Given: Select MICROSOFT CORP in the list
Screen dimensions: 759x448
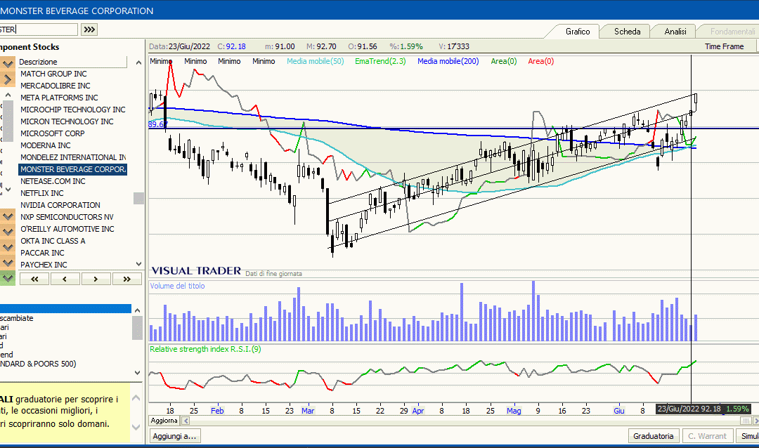Looking at the screenshot, I should tap(72, 133).
